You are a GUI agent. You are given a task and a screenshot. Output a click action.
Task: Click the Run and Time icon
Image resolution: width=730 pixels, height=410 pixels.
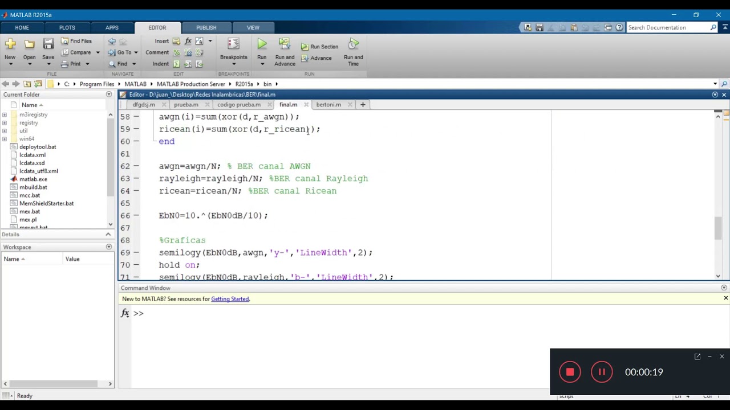click(x=353, y=44)
